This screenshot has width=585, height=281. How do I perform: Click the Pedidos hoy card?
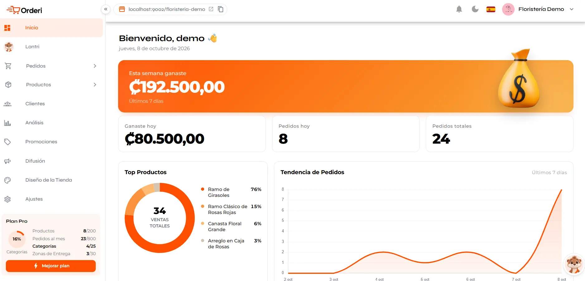(x=346, y=134)
